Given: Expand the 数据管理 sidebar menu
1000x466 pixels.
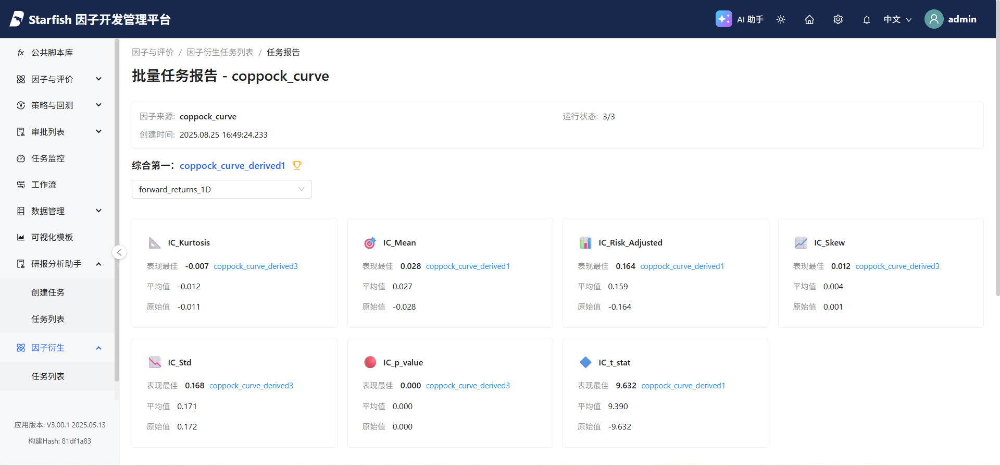Looking at the screenshot, I should (59, 211).
